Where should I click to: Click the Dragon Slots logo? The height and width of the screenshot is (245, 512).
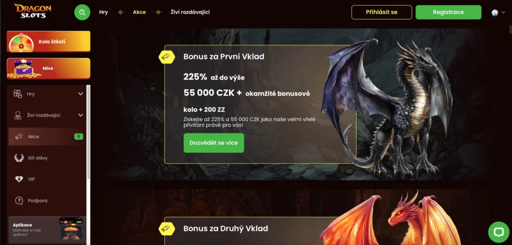click(x=33, y=11)
